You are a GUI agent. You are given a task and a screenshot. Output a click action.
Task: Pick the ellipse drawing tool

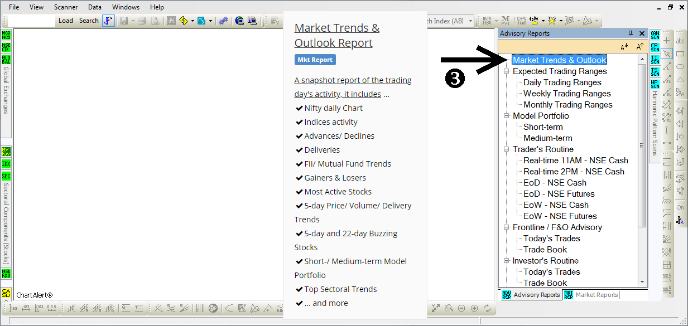click(680, 66)
